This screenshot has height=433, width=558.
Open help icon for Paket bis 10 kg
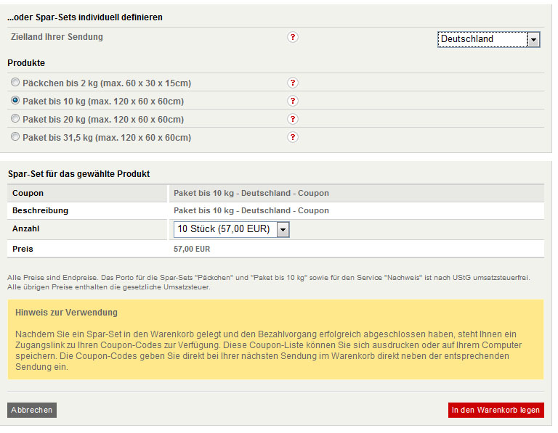tap(293, 101)
